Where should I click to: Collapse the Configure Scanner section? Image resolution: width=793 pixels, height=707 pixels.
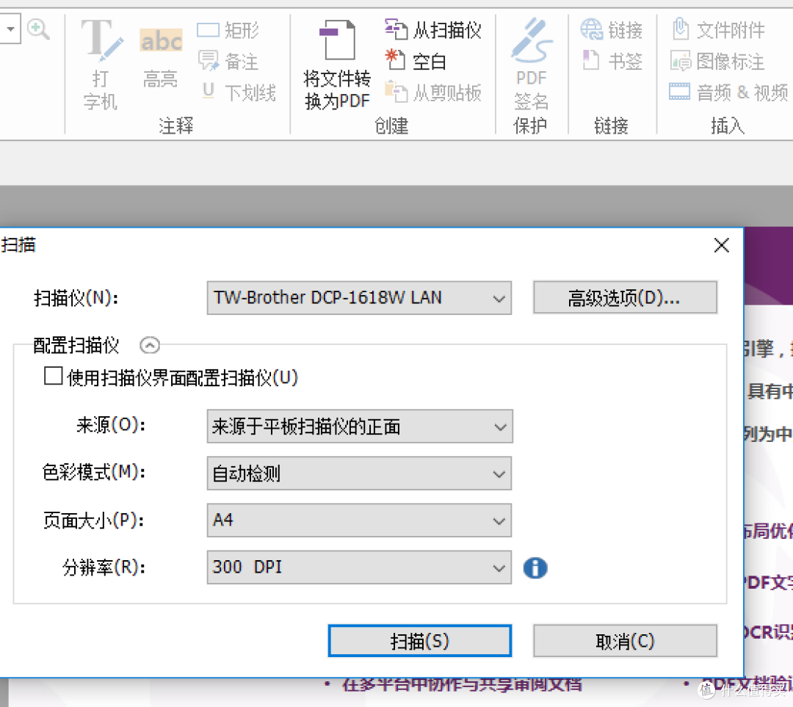pyautogui.click(x=150, y=345)
